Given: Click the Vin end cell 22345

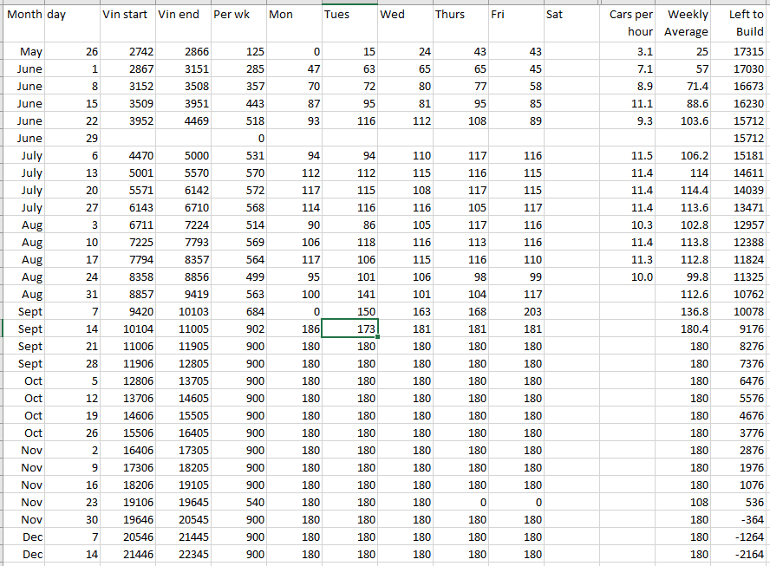Looking at the screenshot, I should point(183,554).
